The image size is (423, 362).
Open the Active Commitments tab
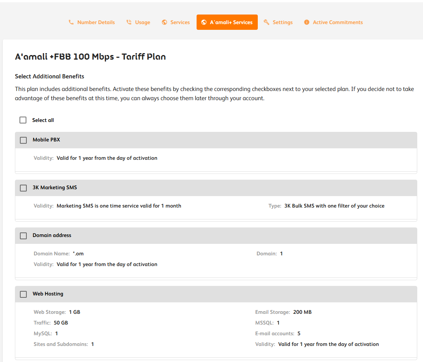pyautogui.click(x=338, y=22)
